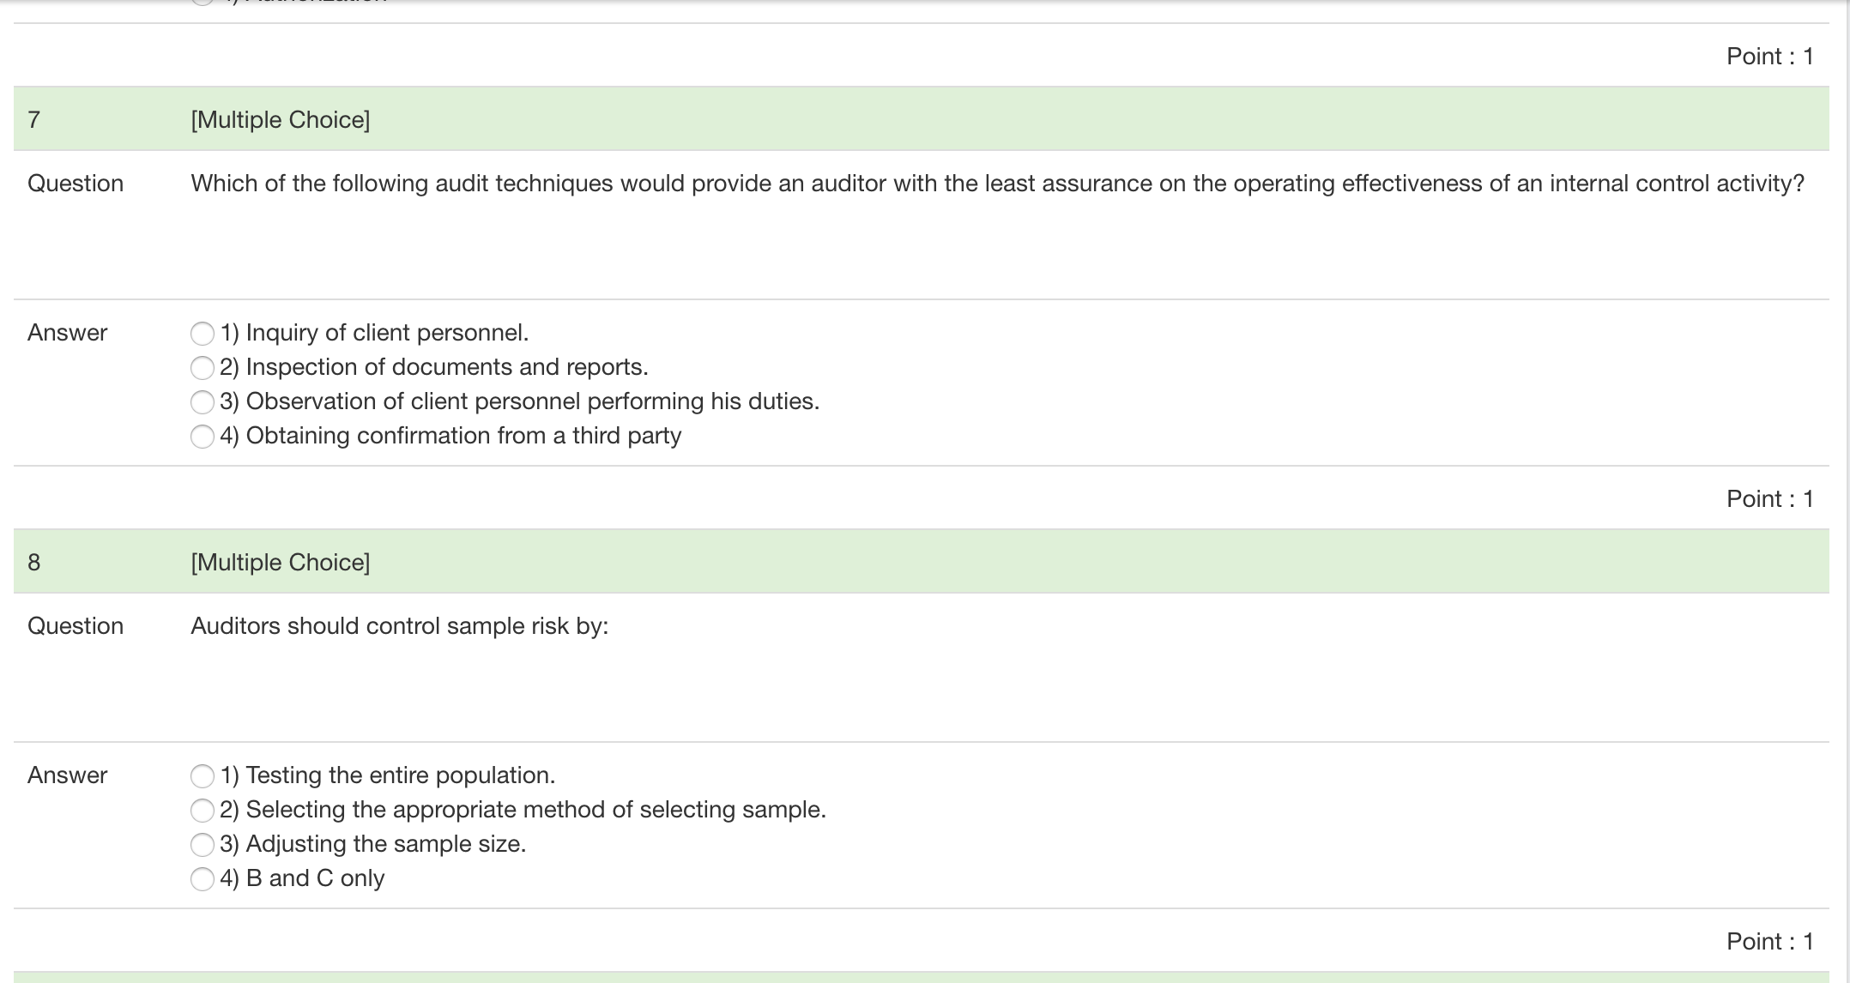
Task: Choose 'Selecting the appropriate method of selecting sample'
Action: 203,810
